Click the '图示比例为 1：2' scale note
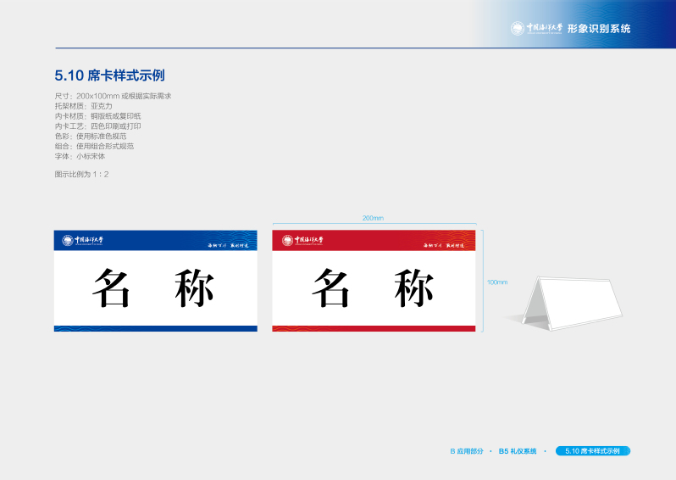The image size is (676, 480). [81, 174]
